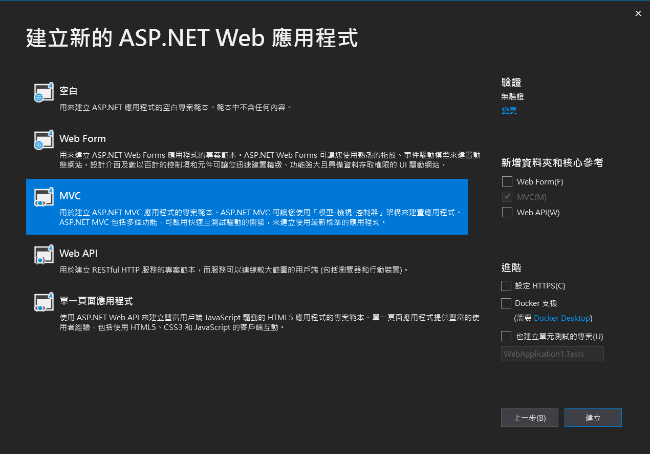Enable the Web Form(F) checkbox
The image size is (650, 454).
[507, 181]
